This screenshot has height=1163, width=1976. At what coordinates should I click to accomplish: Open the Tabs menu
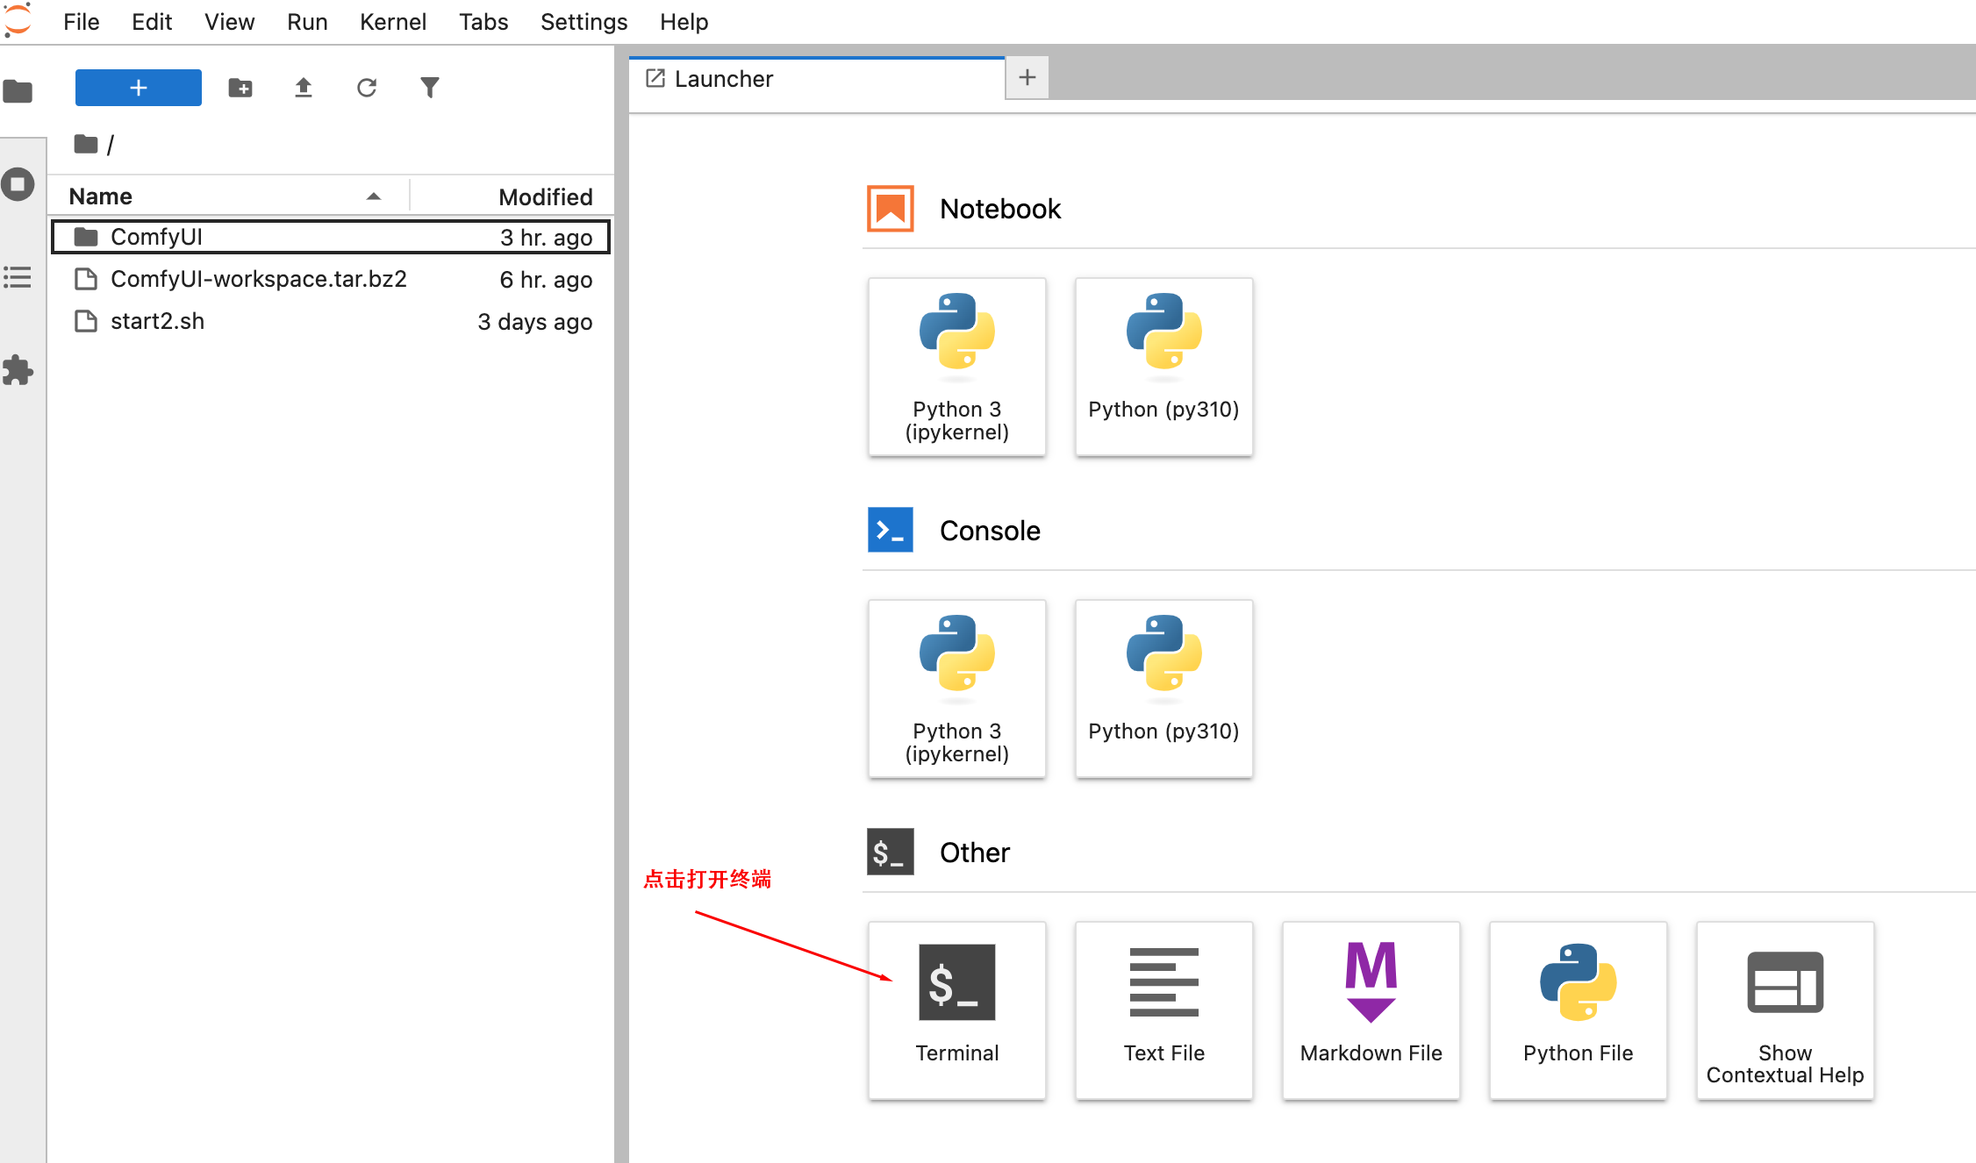coord(483,22)
